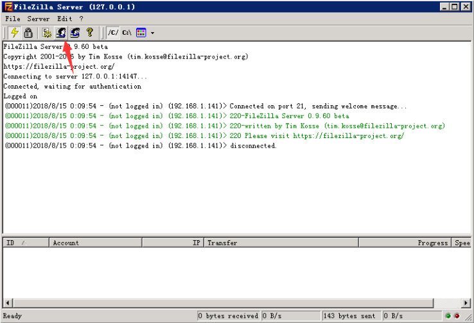Click the '143 bytes sent' status field
Image resolution: width=474 pixels, height=323 pixels.
tap(351, 316)
